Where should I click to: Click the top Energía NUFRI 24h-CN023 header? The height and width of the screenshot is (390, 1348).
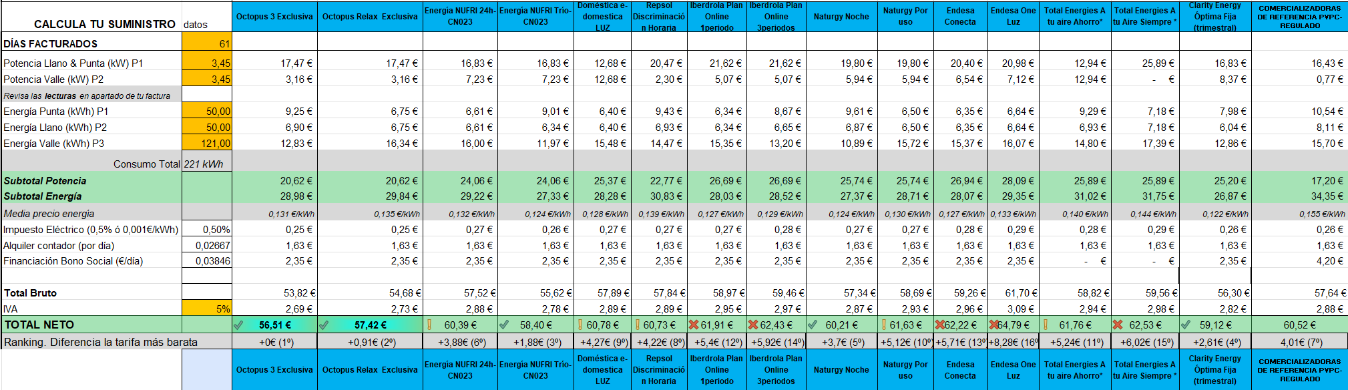point(460,16)
